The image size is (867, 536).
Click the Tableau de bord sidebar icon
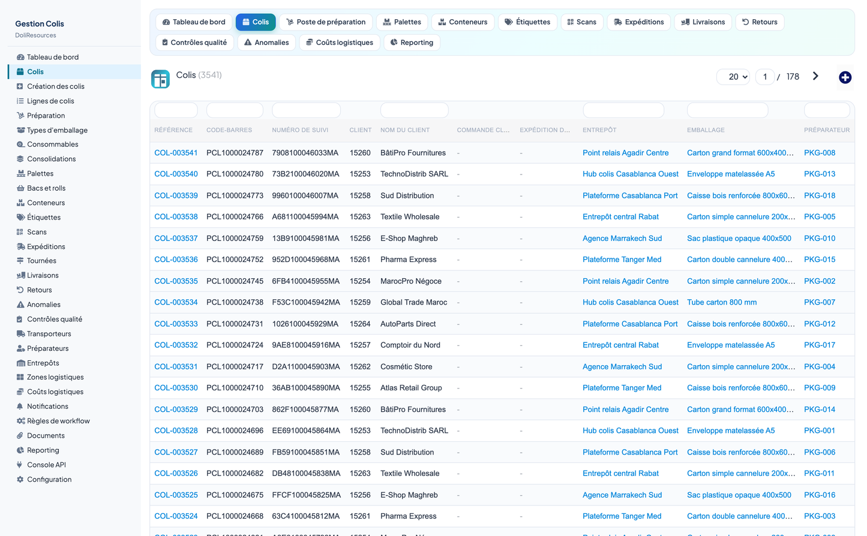tap(20, 57)
